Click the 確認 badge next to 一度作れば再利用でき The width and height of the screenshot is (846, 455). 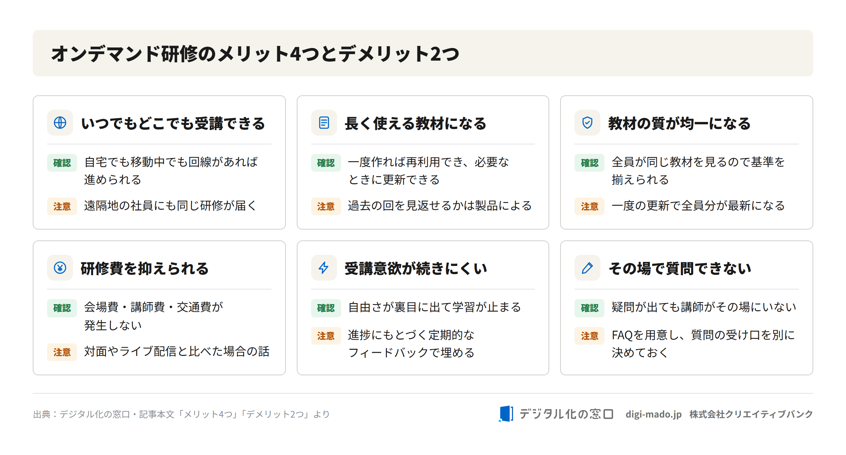(326, 163)
